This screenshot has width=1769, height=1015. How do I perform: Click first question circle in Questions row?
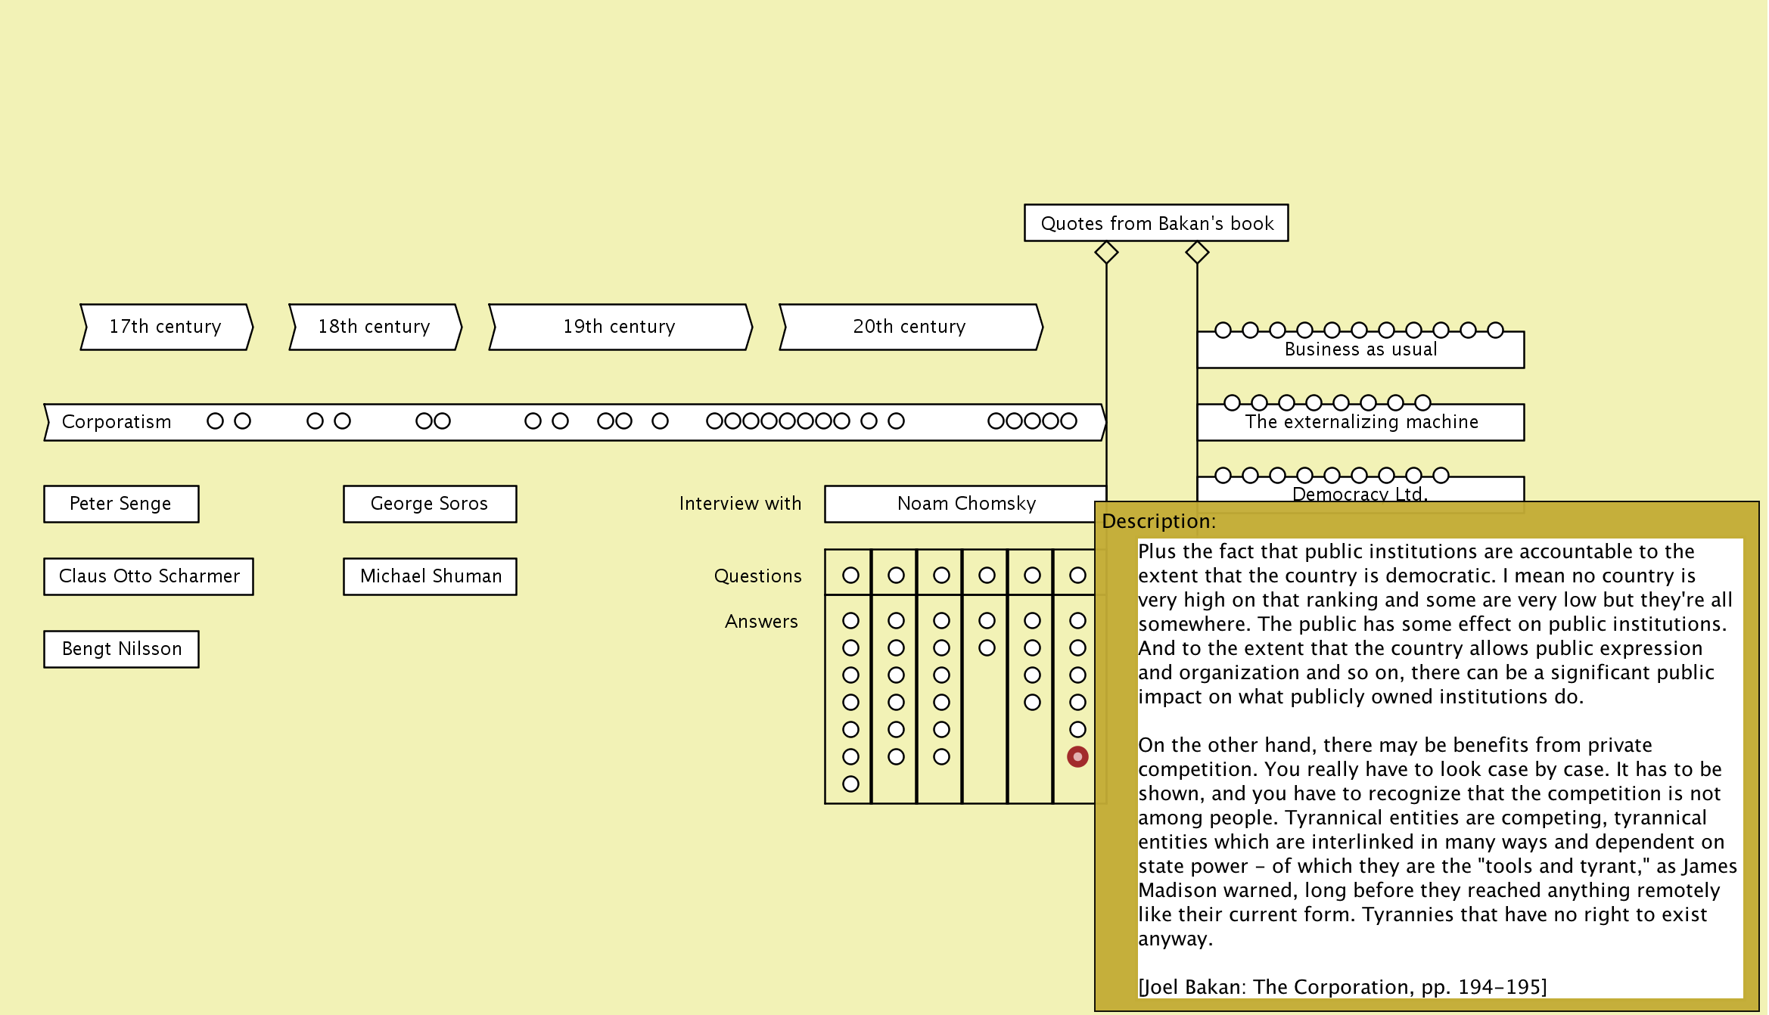pyautogui.click(x=850, y=575)
